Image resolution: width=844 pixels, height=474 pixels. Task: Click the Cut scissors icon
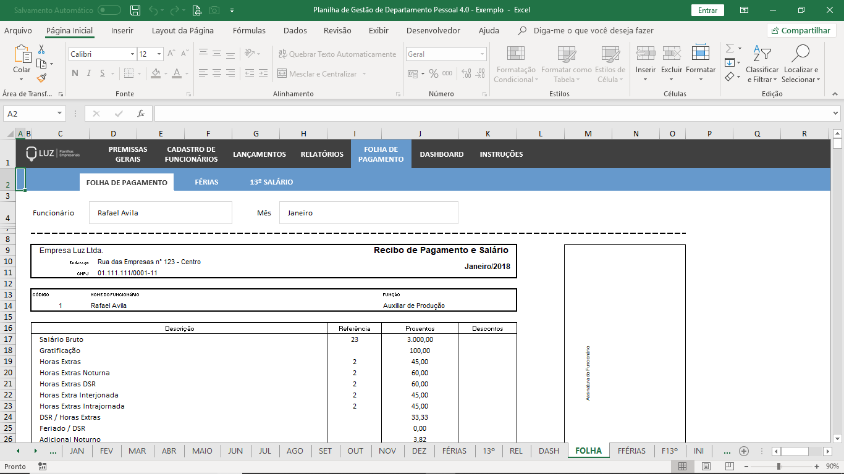(41, 49)
